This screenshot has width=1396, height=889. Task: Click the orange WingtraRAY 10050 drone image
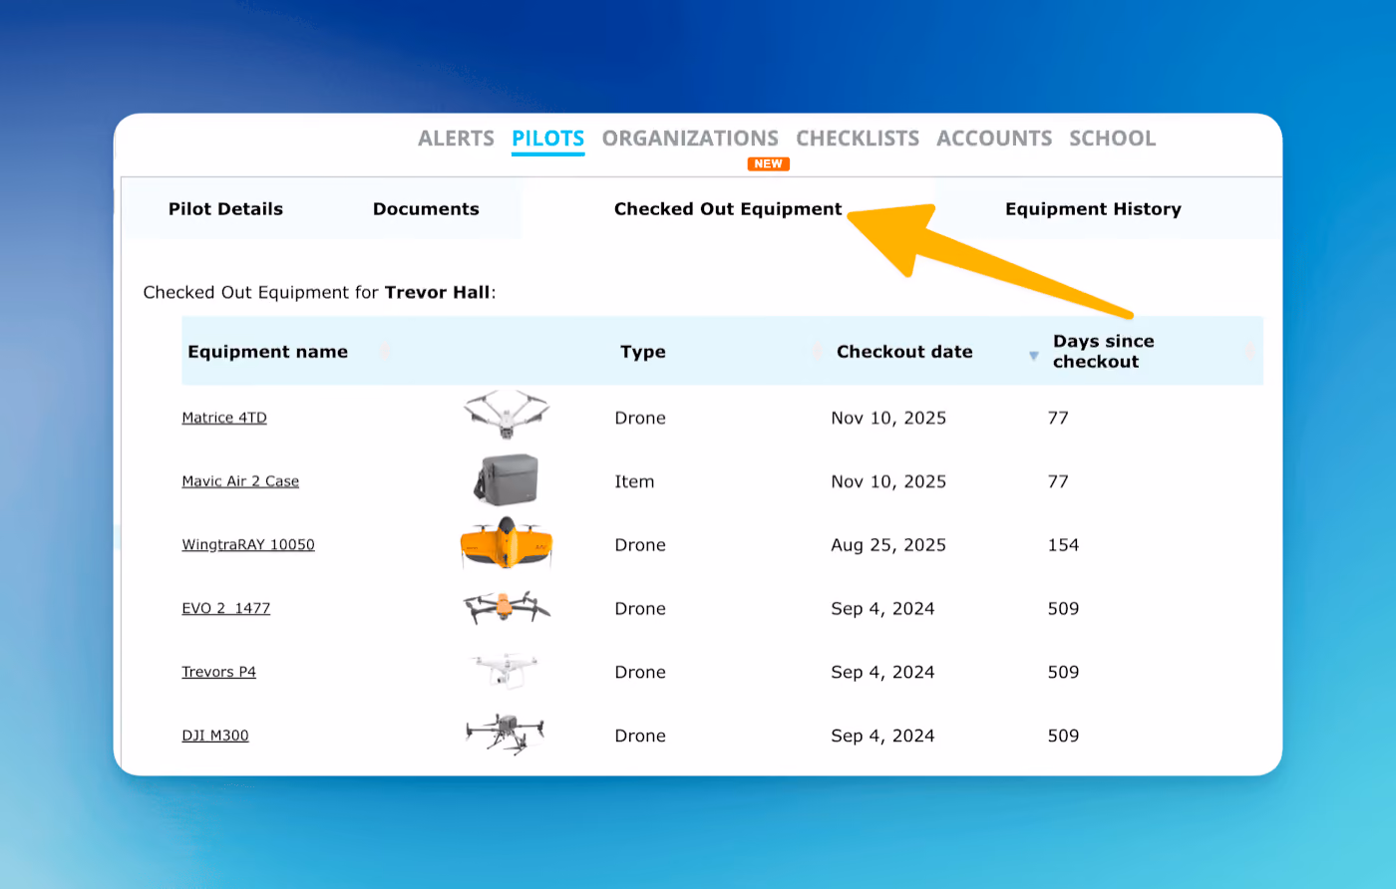click(507, 543)
